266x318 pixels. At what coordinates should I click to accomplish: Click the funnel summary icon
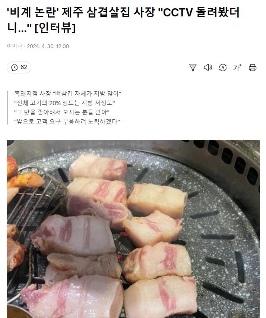coord(193,67)
